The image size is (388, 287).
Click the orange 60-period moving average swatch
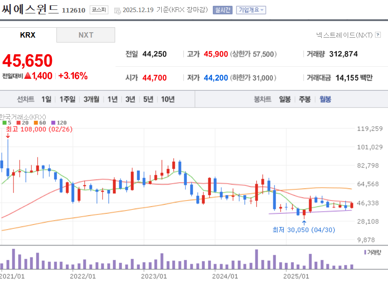[36, 123]
